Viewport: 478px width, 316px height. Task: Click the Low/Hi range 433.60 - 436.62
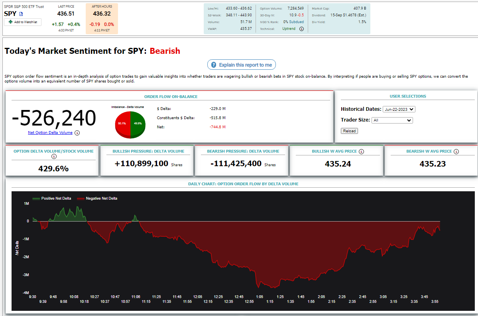tap(239, 8)
